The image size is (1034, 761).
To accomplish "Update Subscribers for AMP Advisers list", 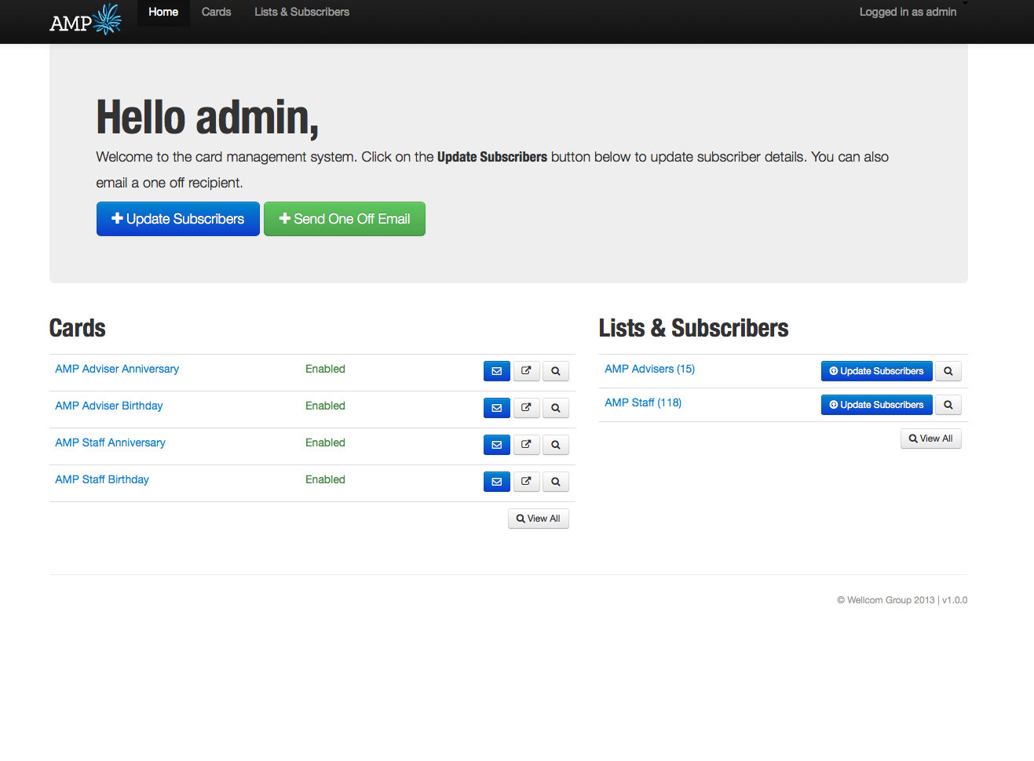I will tap(876, 371).
